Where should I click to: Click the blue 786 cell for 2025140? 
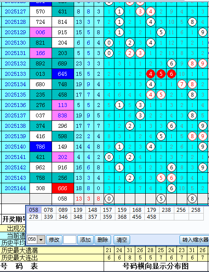40,146
